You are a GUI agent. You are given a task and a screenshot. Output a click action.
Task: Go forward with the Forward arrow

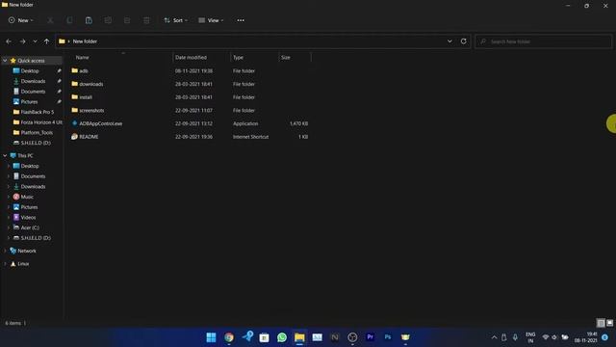pyautogui.click(x=22, y=41)
